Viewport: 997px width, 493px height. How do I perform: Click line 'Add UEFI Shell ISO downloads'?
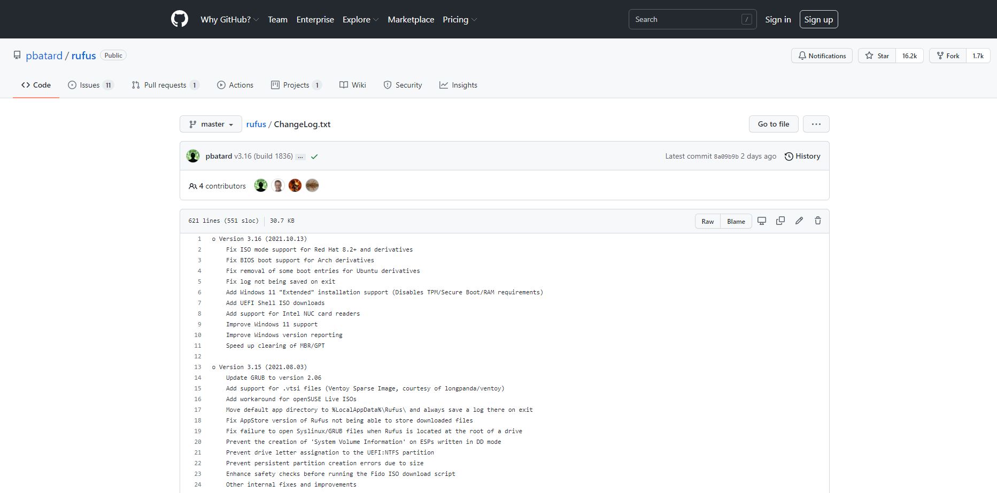tap(275, 303)
